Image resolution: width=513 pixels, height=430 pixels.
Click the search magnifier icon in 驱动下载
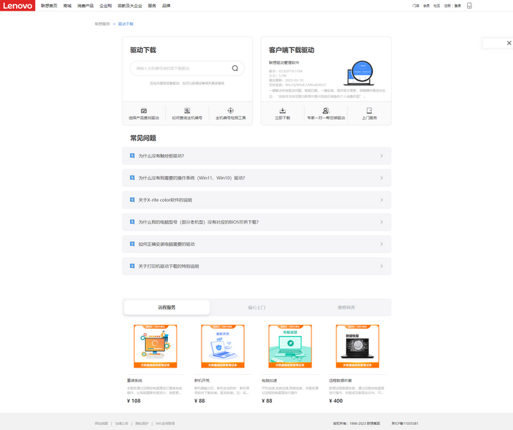tap(235, 68)
